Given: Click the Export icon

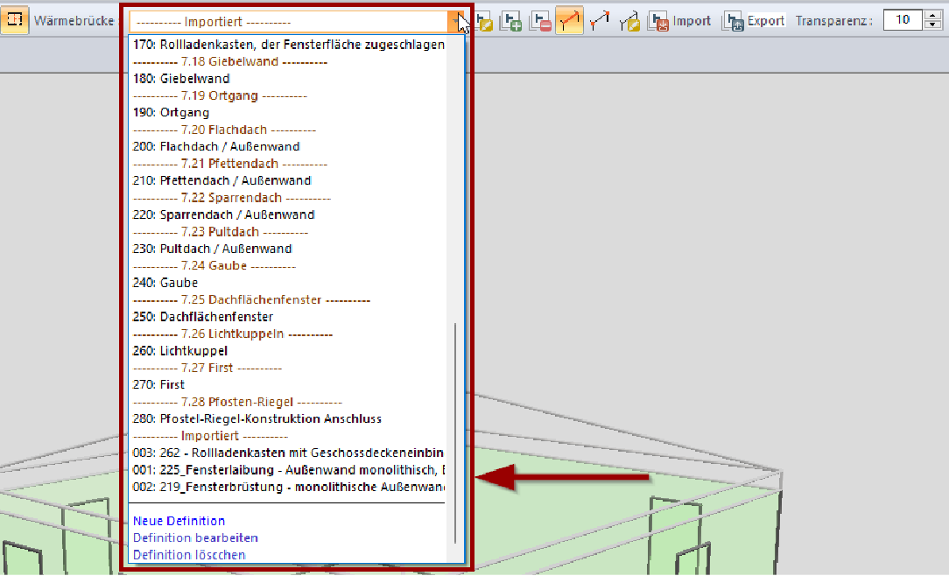Looking at the screenshot, I should pos(732,21).
